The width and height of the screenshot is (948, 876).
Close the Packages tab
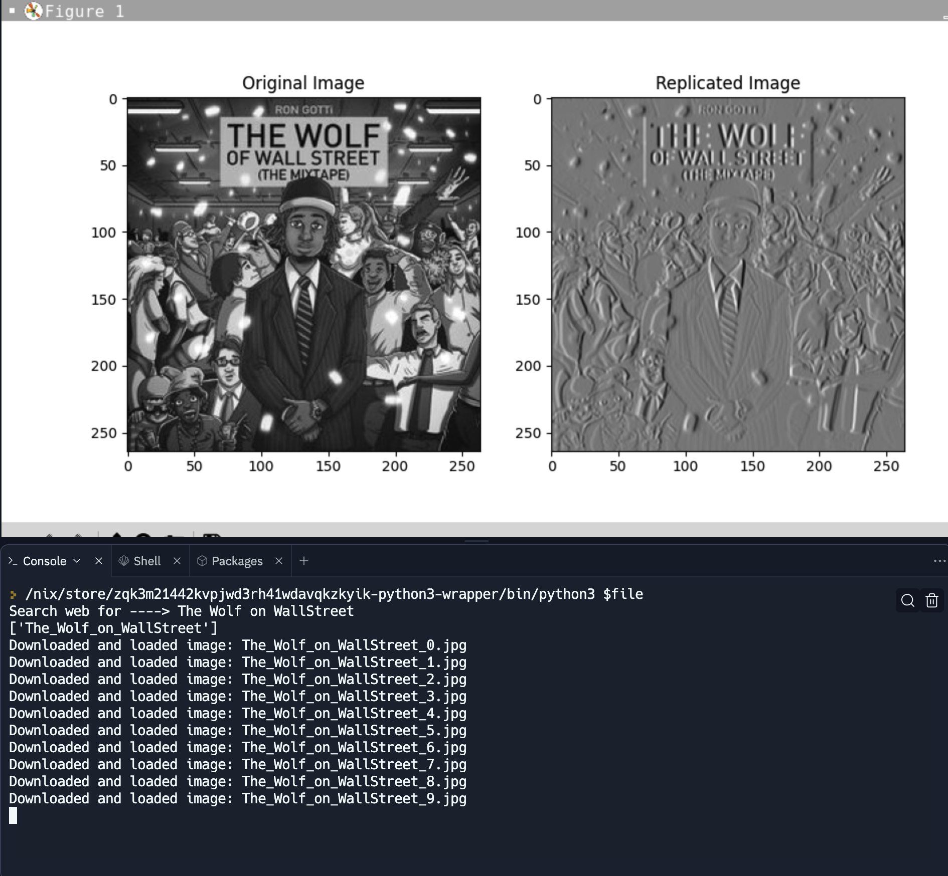click(279, 561)
